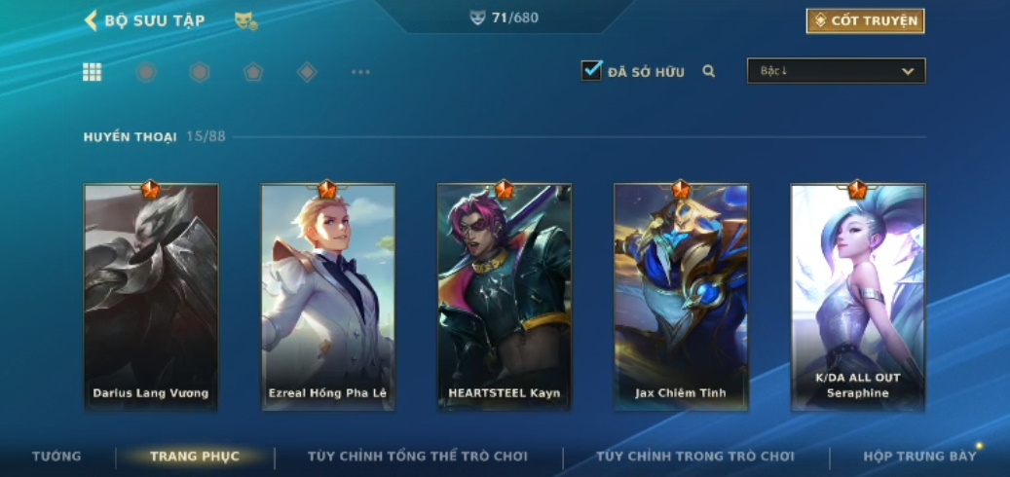Image resolution: width=1010 pixels, height=477 pixels.
Task: Click the dropdown chevron arrow
Action: [x=908, y=71]
